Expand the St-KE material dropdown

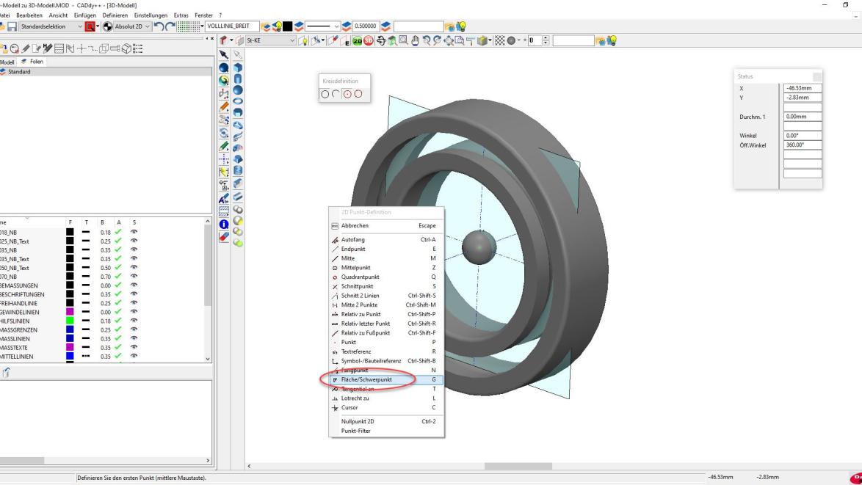(289, 40)
